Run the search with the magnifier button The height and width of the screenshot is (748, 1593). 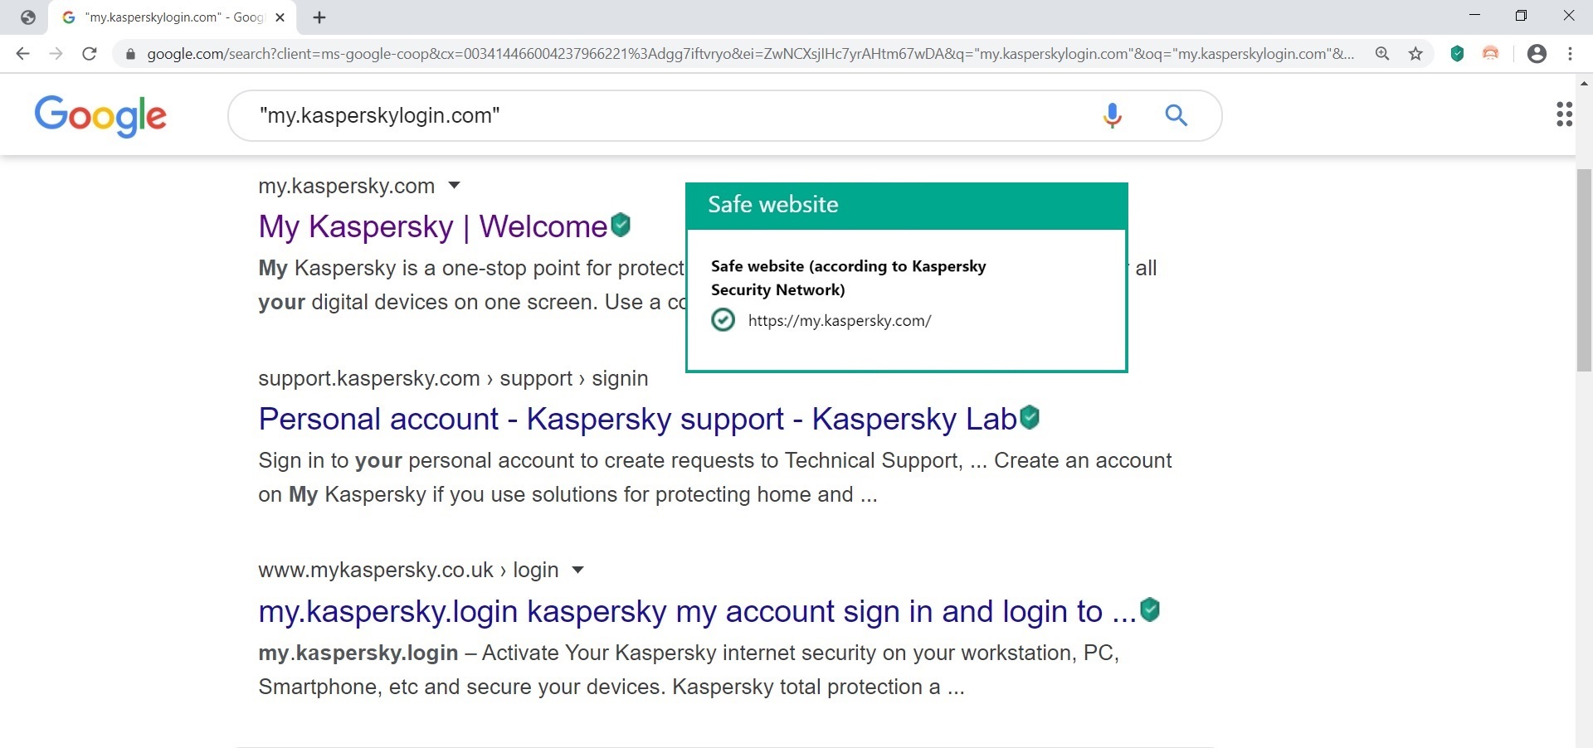point(1176,115)
